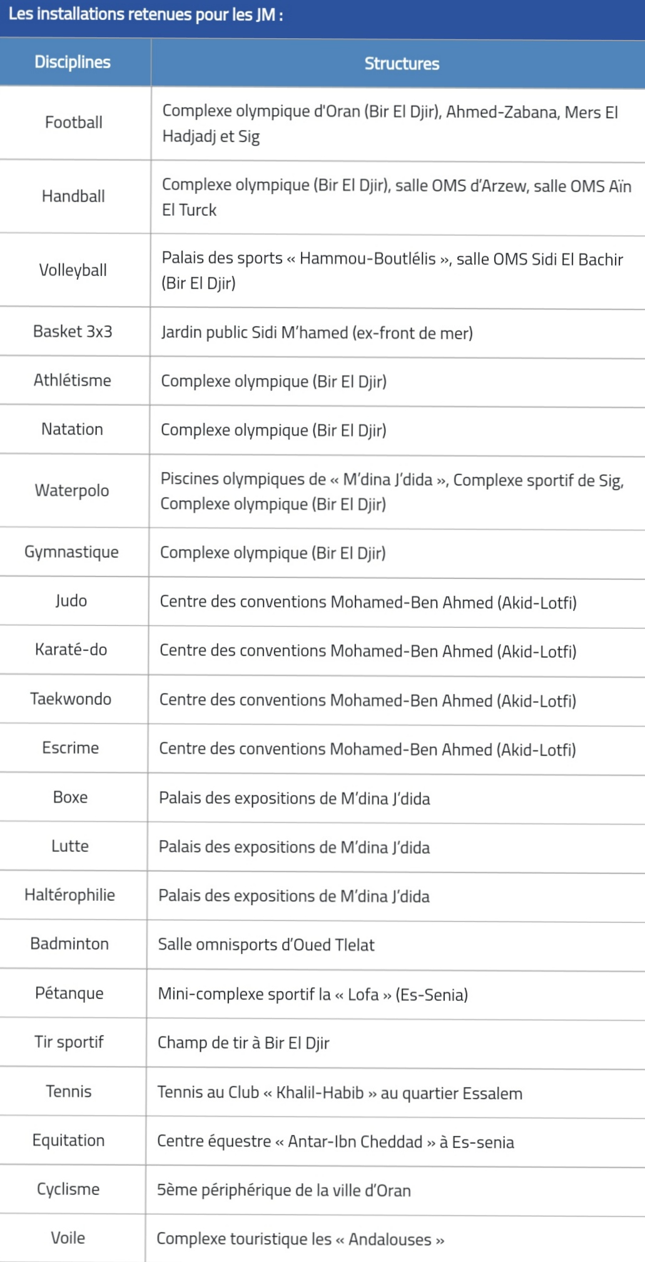The width and height of the screenshot is (645, 1262).
Task: Click the Structures column header
Action: click(x=402, y=63)
